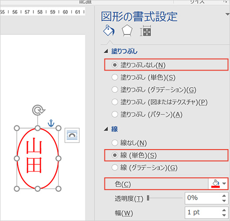Image resolution: width=230 pixels, height=221 pixels.
Task: Select 線 (グラデーション)(G) radio button
Action: (x=115, y=168)
